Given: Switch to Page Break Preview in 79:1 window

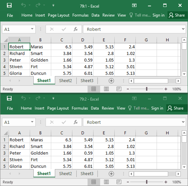Looking at the screenshot, I should [x=119, y=89].
